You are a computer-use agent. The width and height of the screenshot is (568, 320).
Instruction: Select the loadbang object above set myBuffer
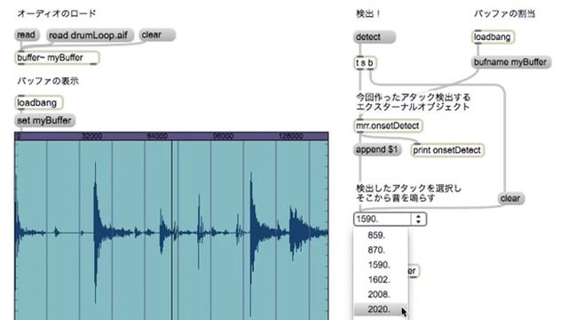[39, 103]
